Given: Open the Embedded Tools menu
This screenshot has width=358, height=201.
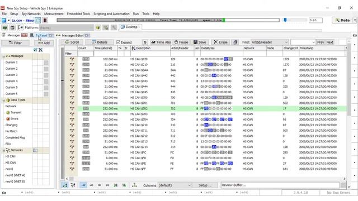Looking at the screenshot, I should tap(78, 14).
